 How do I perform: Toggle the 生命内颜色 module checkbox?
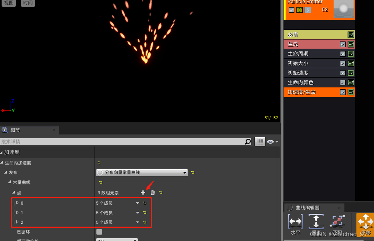coord(343,83)
